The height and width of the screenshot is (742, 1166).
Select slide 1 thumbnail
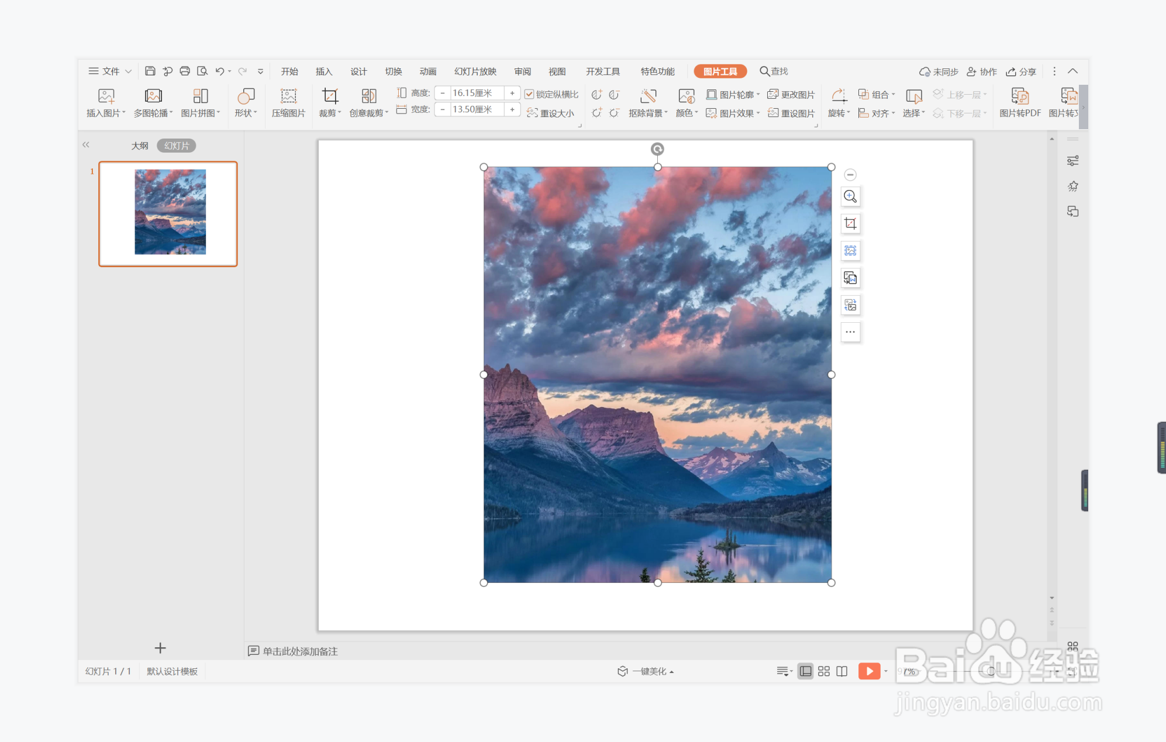click(168, 214)
